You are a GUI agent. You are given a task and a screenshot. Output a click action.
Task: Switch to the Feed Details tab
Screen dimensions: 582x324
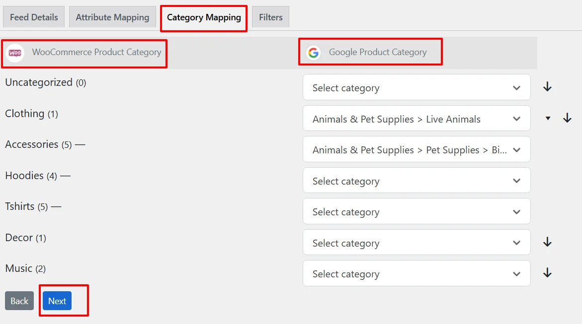coord(33,16)
